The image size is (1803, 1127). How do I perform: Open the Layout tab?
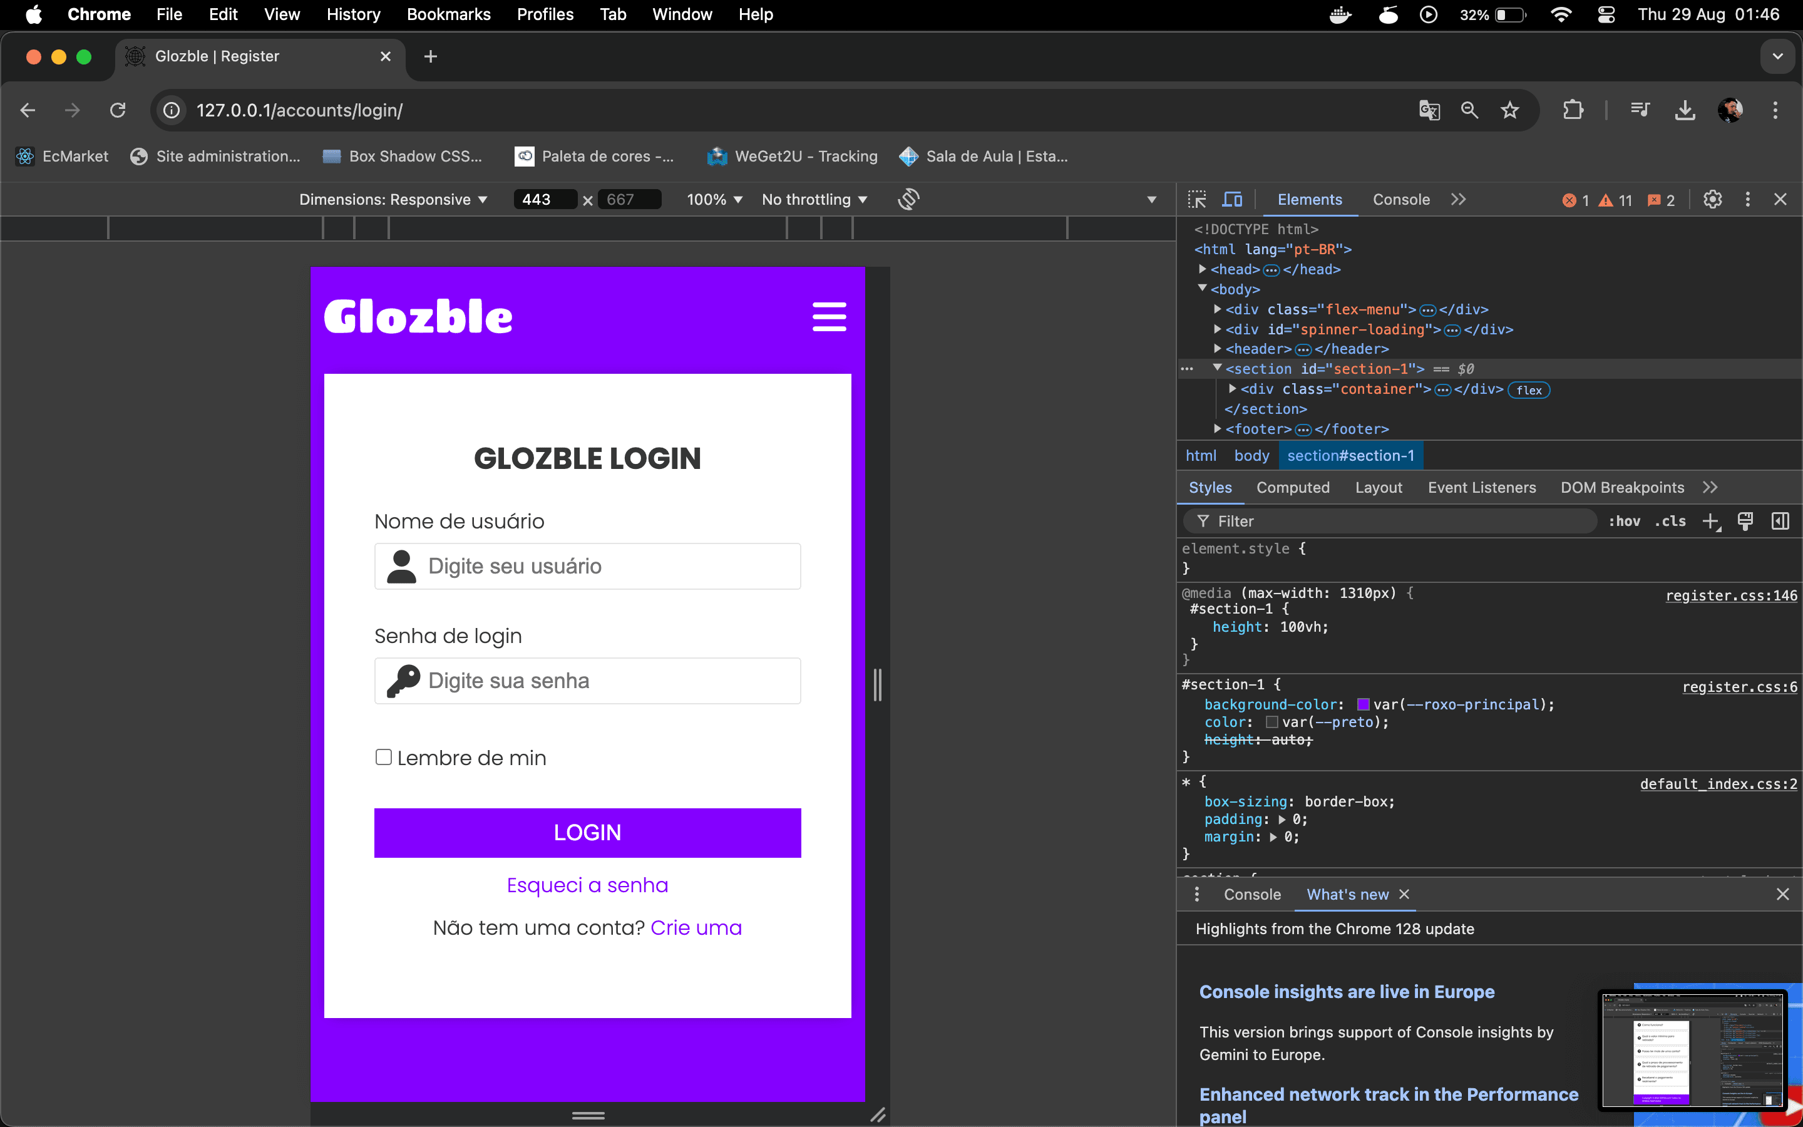pos(1379,488)
